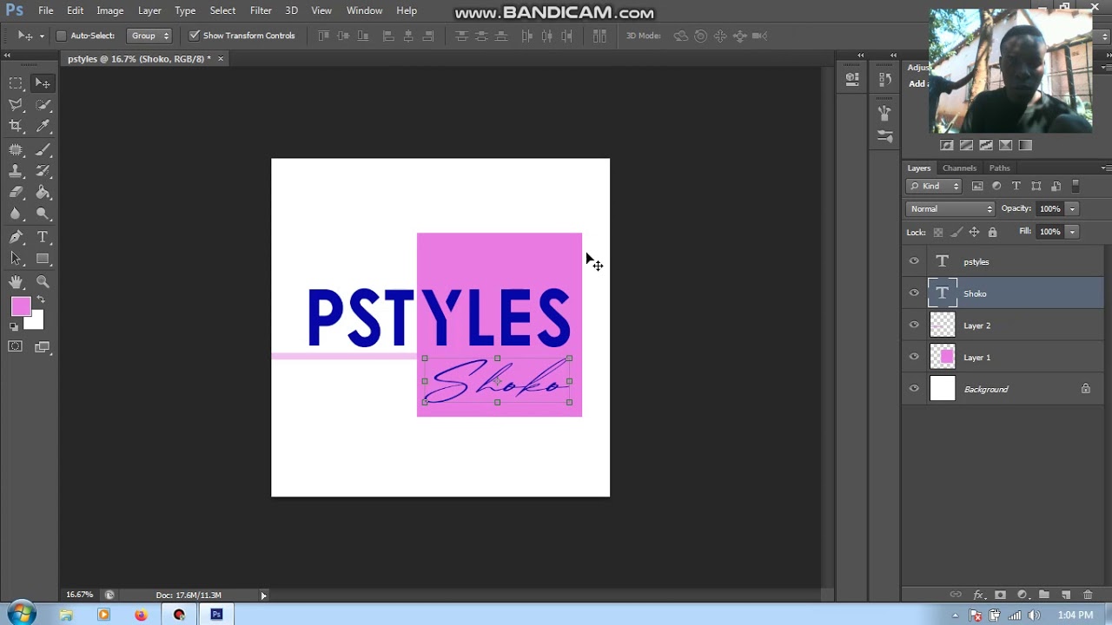Select the Pen tool

click(x=16, y=237)
